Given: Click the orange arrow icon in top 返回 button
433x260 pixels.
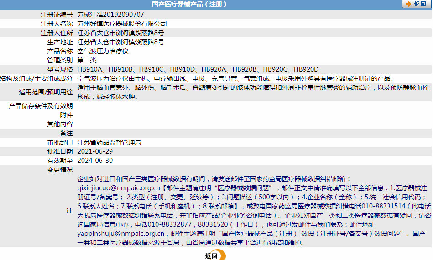Looking at the screenshot, I should pos(409,4).
